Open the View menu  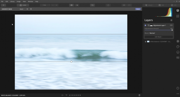(24, 2)
